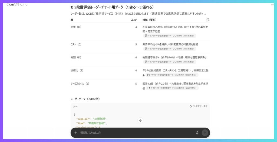
Task: Click the コードをコピーする button text
Action: pos(200,106)
